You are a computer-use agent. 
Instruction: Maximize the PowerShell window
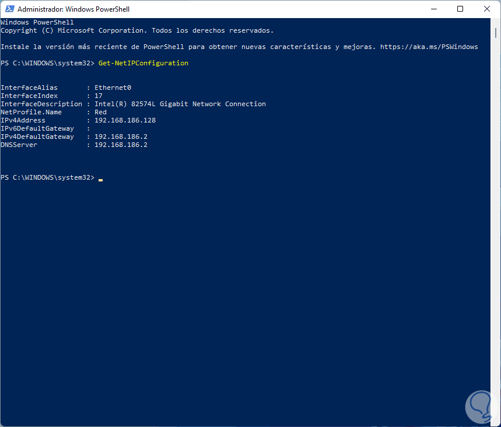pyautogui.click(x=460, y=9)
